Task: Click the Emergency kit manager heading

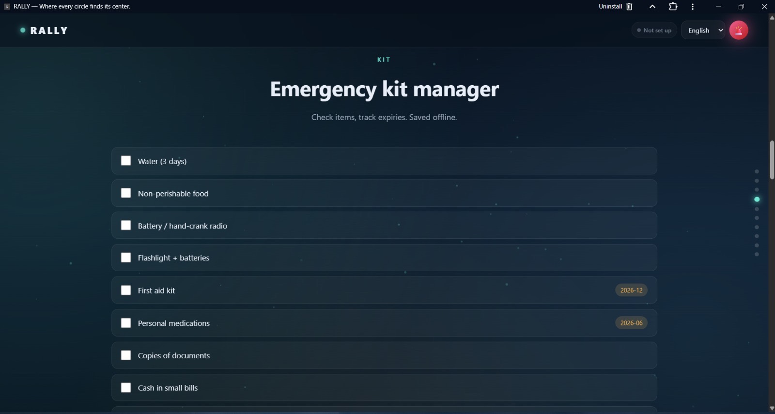Action: (x=384, y=90)
